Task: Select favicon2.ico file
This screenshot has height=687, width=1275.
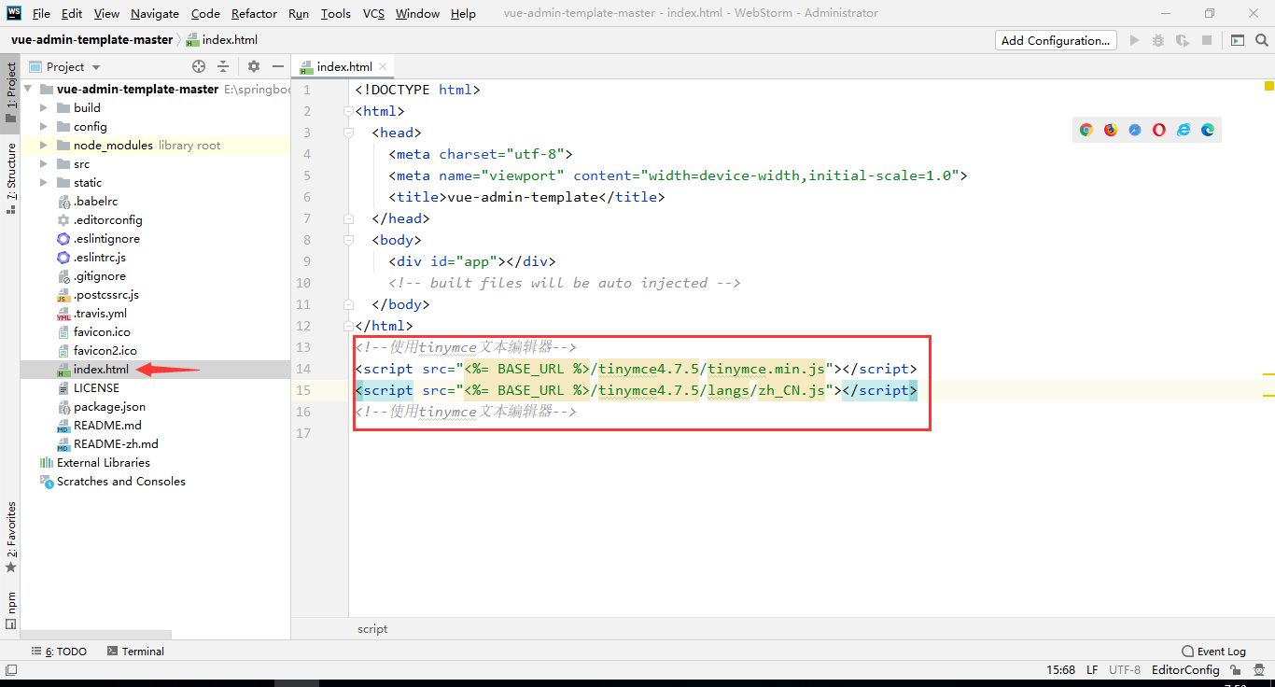Action: [105, 350]
